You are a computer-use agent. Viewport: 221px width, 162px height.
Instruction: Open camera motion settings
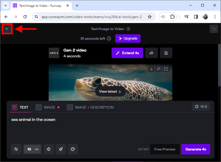click(49, 149)
